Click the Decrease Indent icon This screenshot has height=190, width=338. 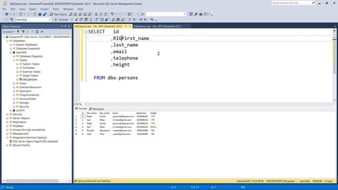[x=140, y=20]
